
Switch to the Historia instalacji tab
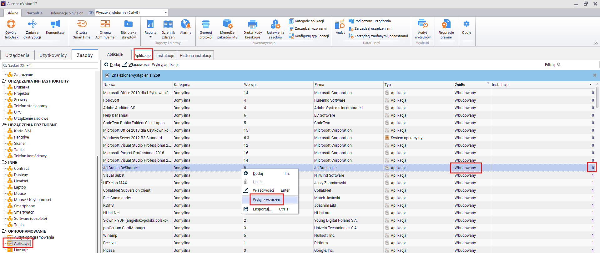point(195,55)
